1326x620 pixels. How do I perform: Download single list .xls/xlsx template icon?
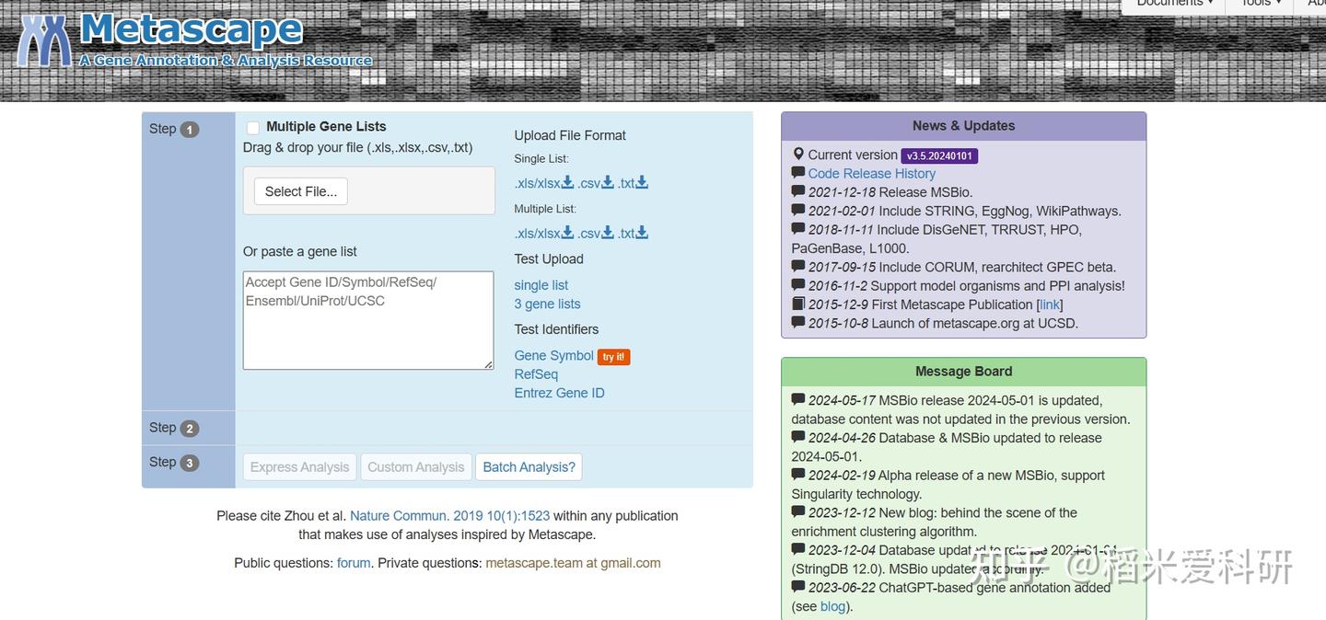tap(566, 182)
